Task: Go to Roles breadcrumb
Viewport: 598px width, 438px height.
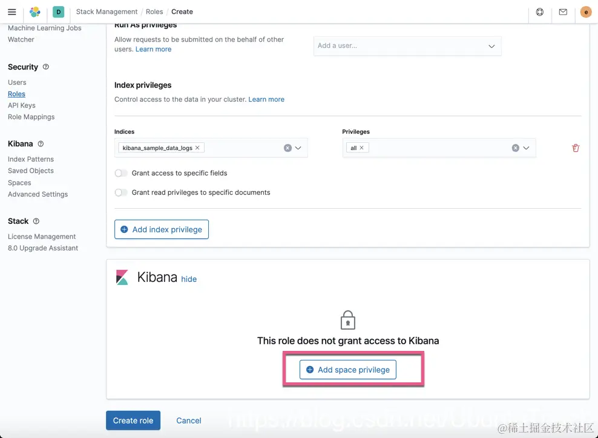Action: (x=154, y=12)
